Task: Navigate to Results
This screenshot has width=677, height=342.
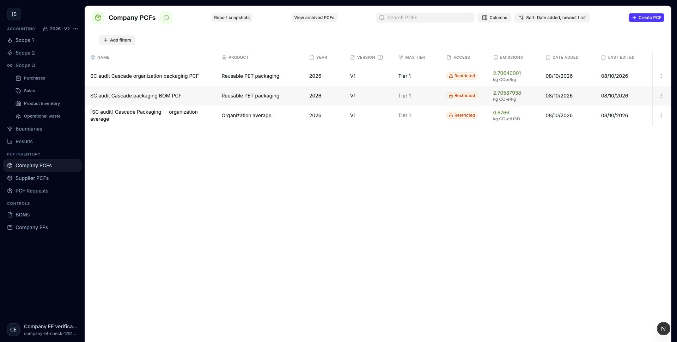Action: coord(42,141)
